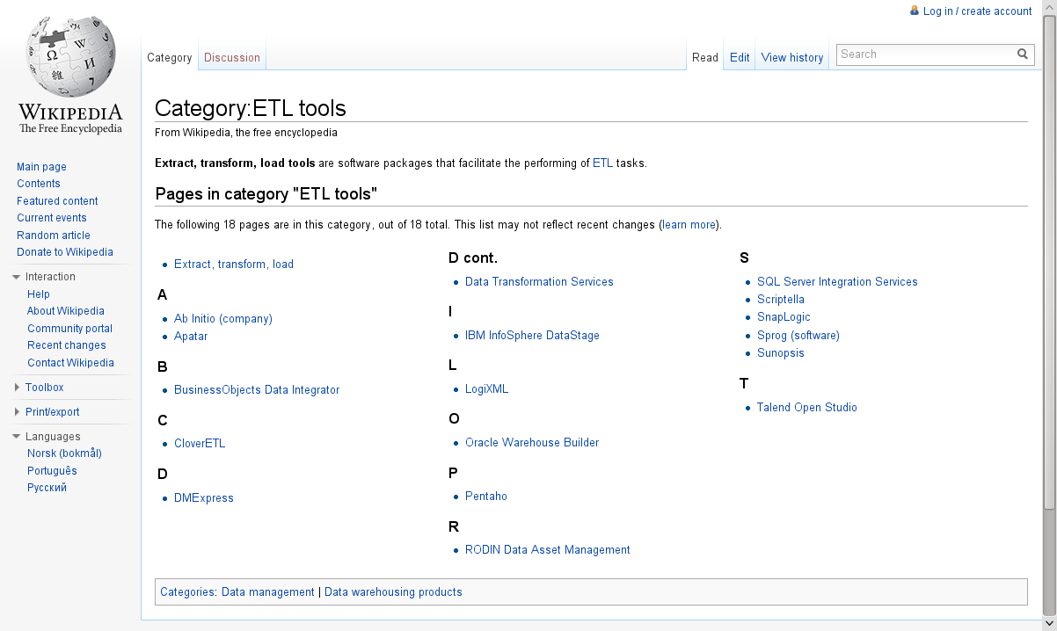Select the Read tab
Viewport: 1057px width, 631px height.
click(x=705, y=57)
